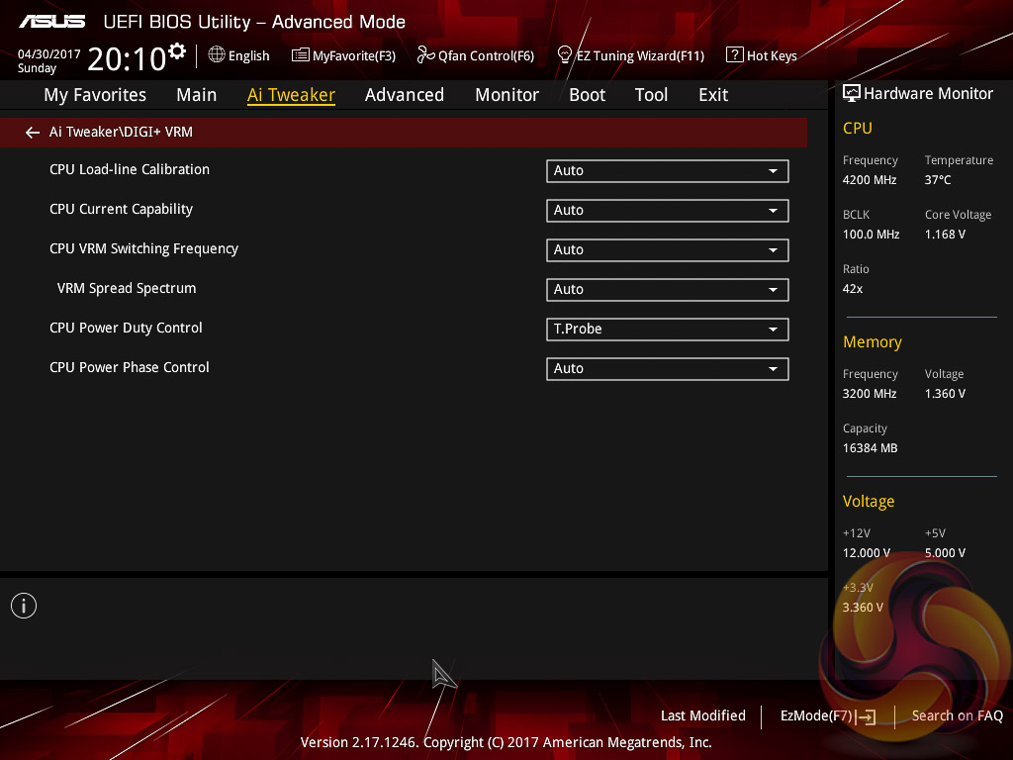Open CPU VRM Switching Frequency dropdown
The height and width of the screenshot is (760, 1013).
click(668, 249)
